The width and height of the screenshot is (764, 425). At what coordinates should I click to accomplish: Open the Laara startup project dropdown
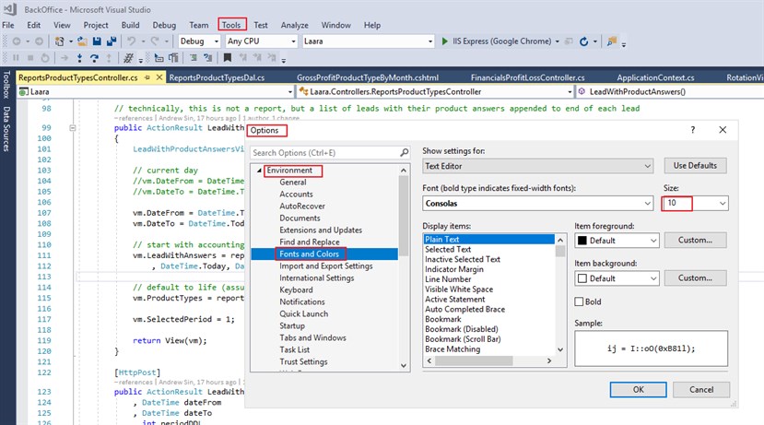click(x=369, y=41)
